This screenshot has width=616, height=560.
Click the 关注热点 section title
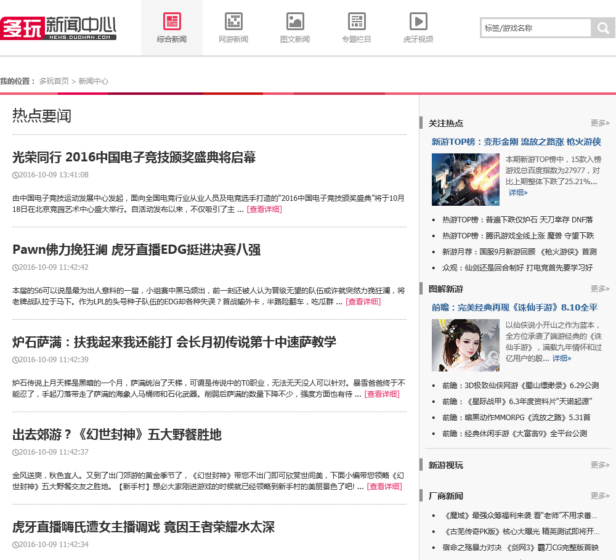tap(446, 123)
